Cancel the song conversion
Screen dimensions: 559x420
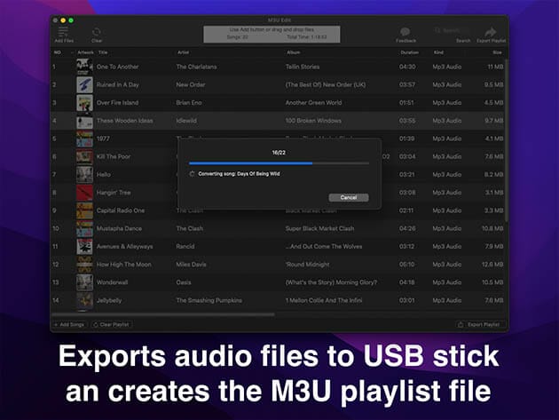[348, 197]
